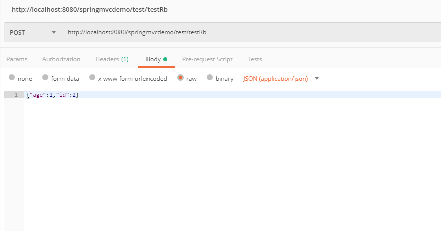Click the caret arrow beside POST

pyautogui.click(x=54, y=33)
